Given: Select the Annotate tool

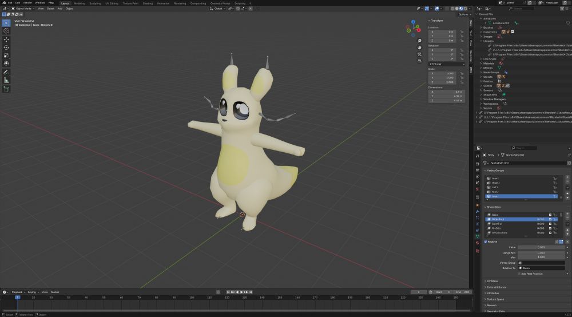Looking at the screenshot, I should [x=6, y=72].
